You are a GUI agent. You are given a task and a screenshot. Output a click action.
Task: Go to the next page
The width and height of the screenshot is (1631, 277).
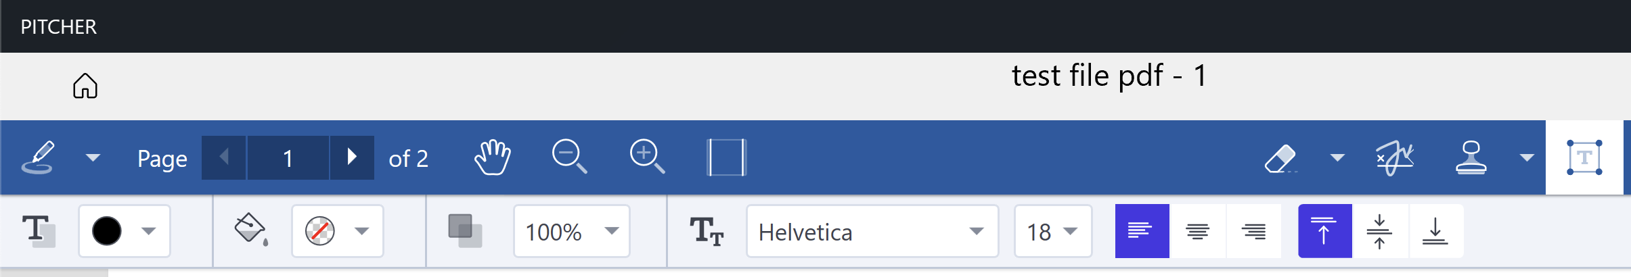pyautogui.click(x=352, y=157)
